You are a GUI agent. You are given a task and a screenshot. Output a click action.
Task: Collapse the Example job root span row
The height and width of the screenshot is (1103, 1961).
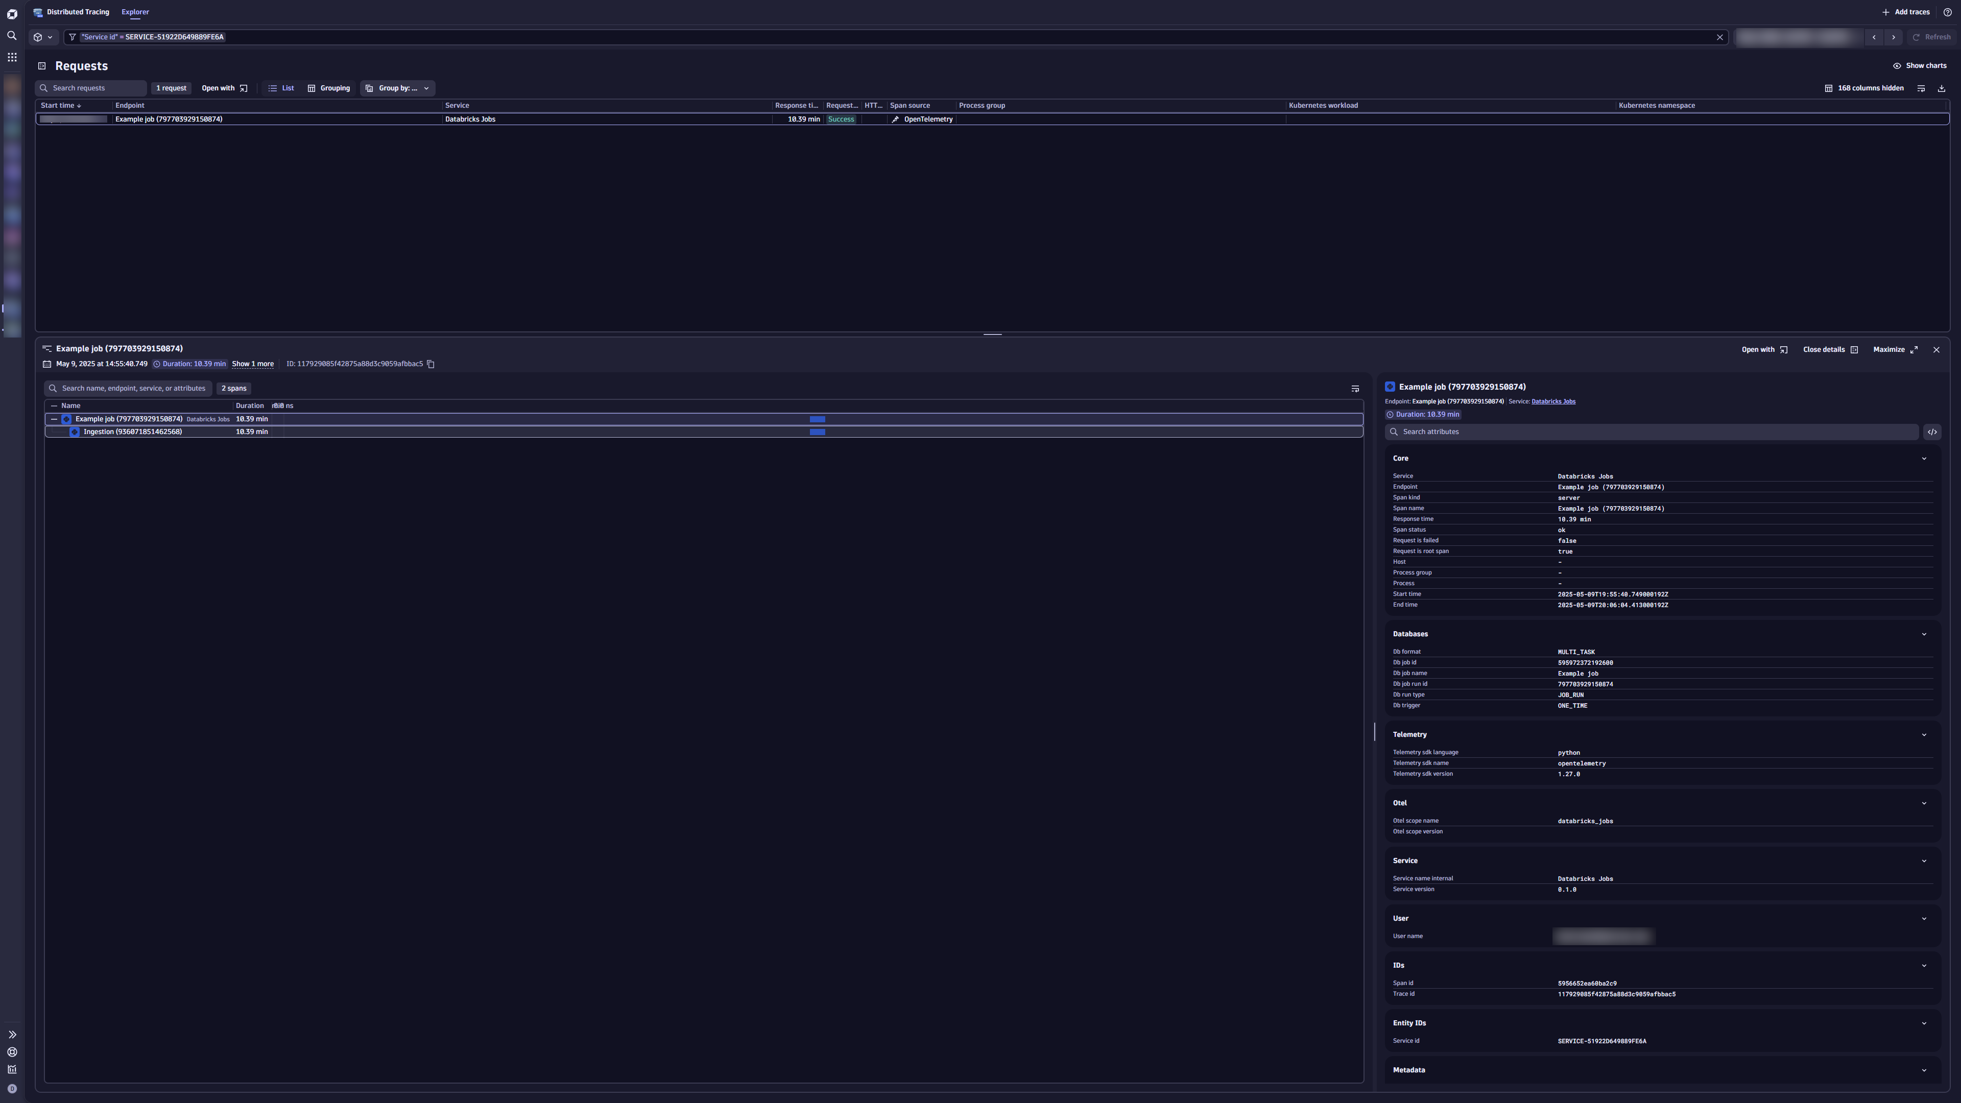(53, 419)
